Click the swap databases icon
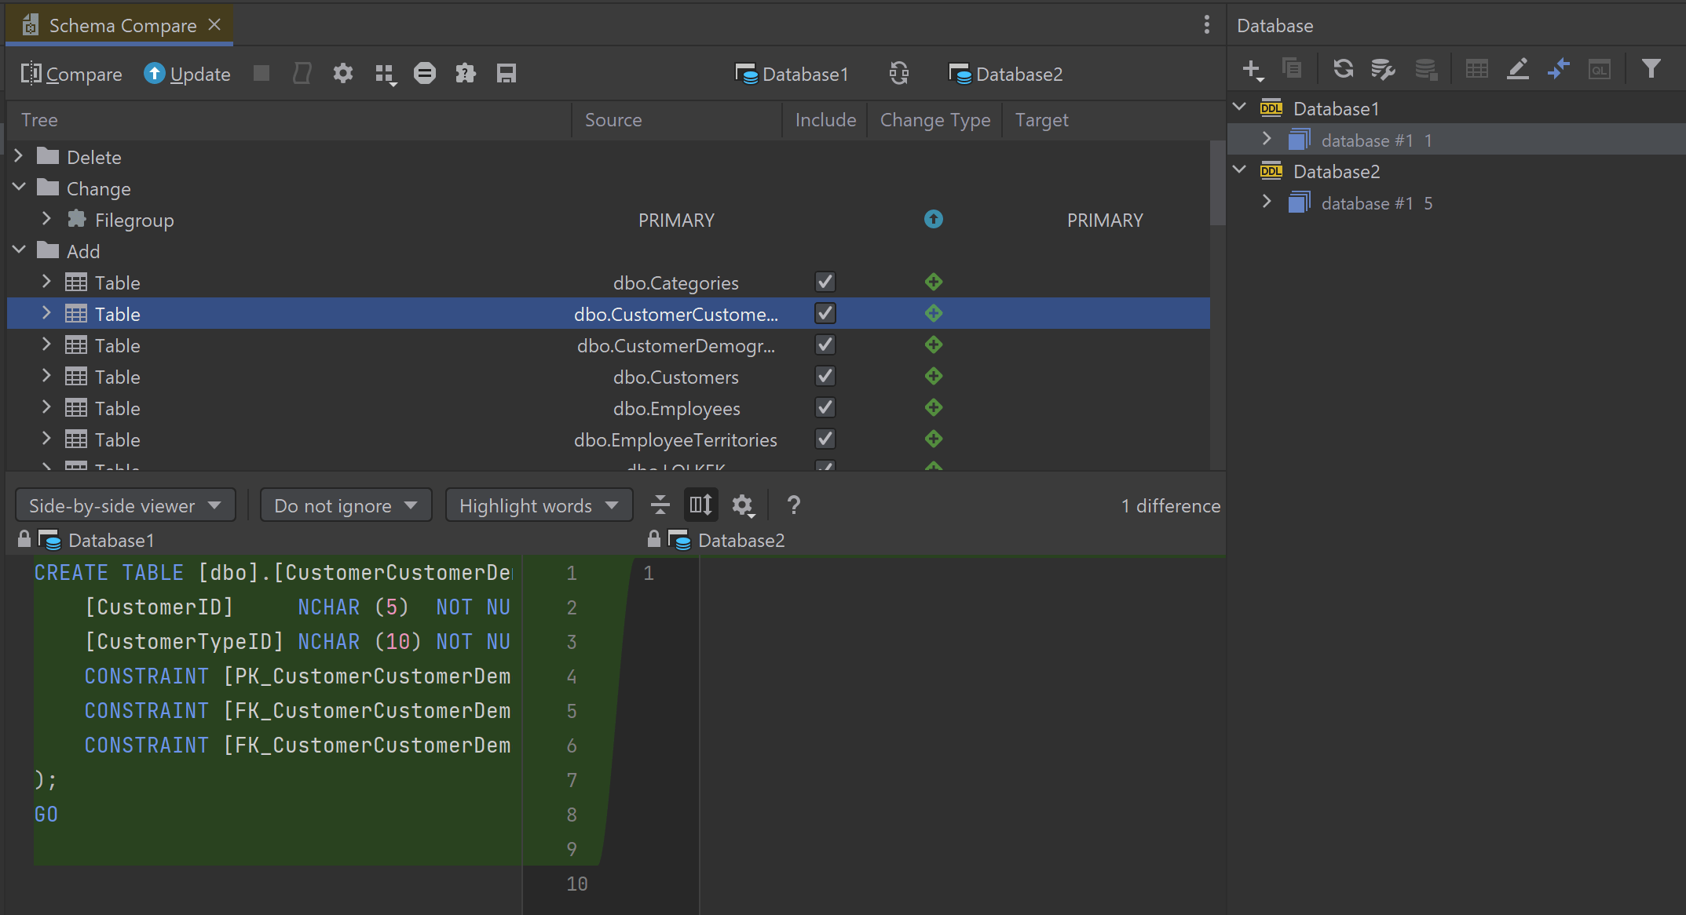This screenshot has width=1686, height=915. [898, 74]
